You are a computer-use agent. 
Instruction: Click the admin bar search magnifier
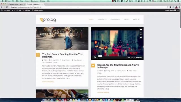tap(178, 10)
